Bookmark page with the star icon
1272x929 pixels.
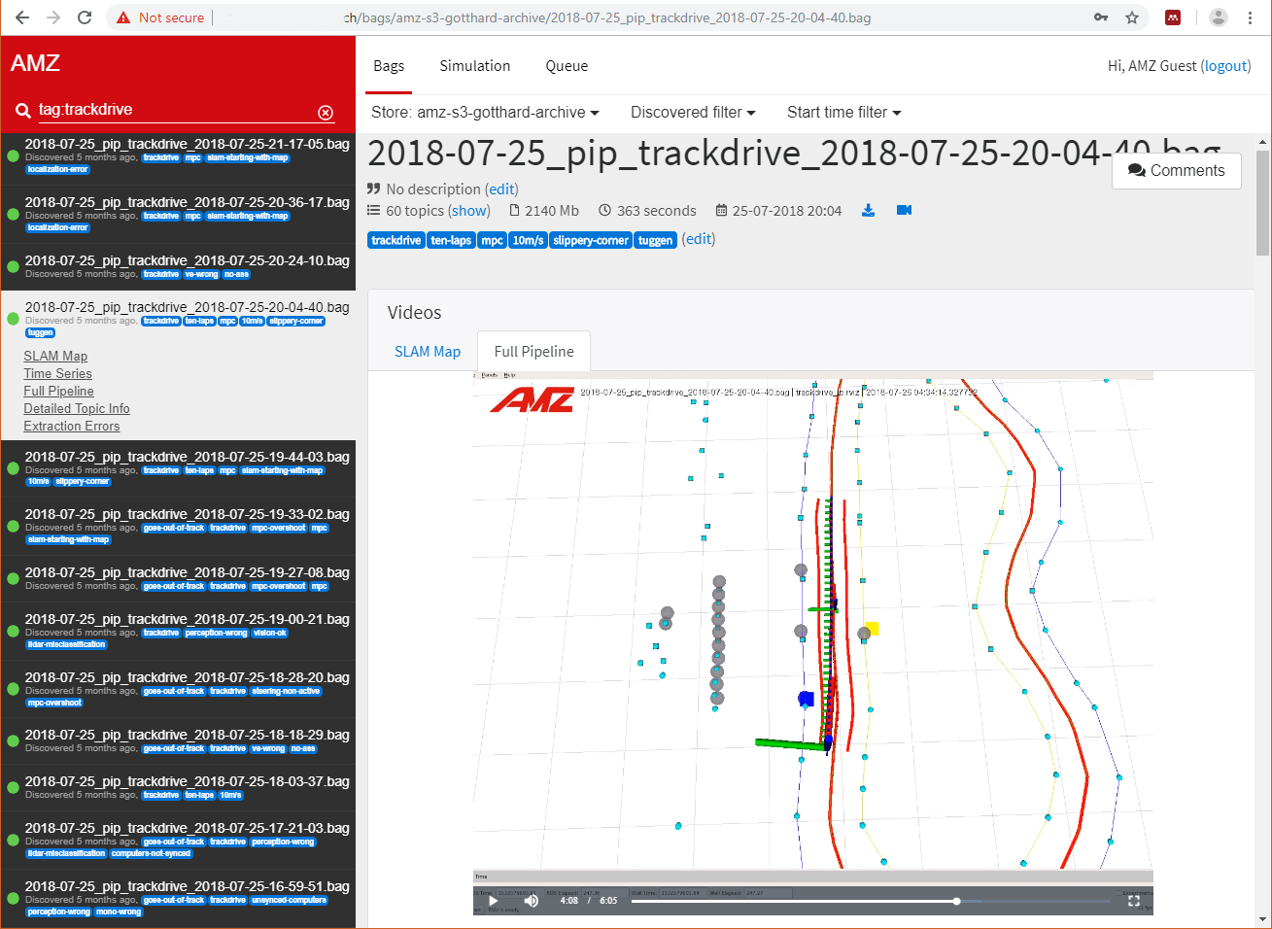(1132, 17)
